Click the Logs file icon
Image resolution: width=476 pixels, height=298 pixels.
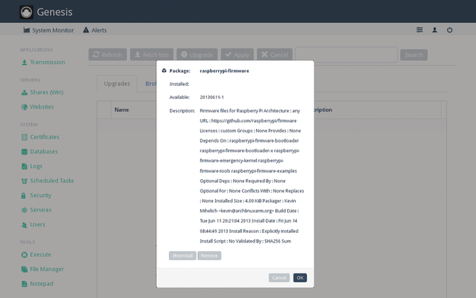(25, 166)
